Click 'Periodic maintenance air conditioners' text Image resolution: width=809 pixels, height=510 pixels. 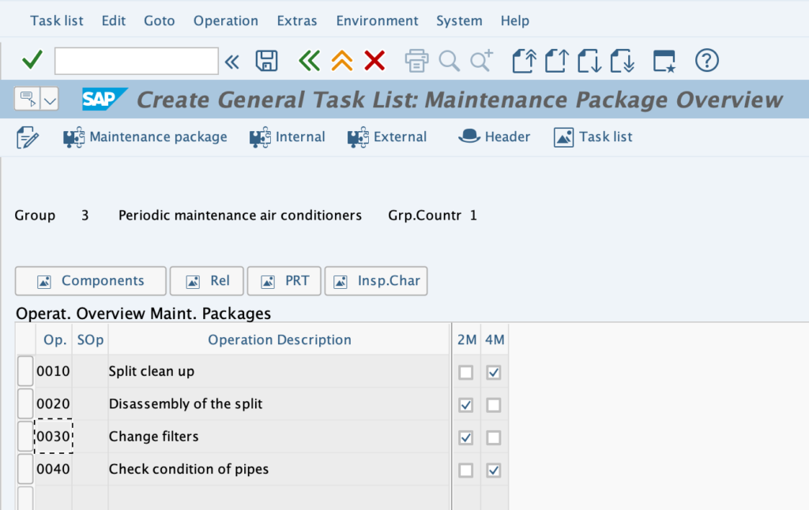click(x=240, y=215)
